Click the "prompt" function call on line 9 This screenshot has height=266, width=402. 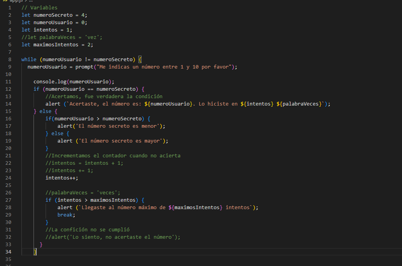coord(84,67)
